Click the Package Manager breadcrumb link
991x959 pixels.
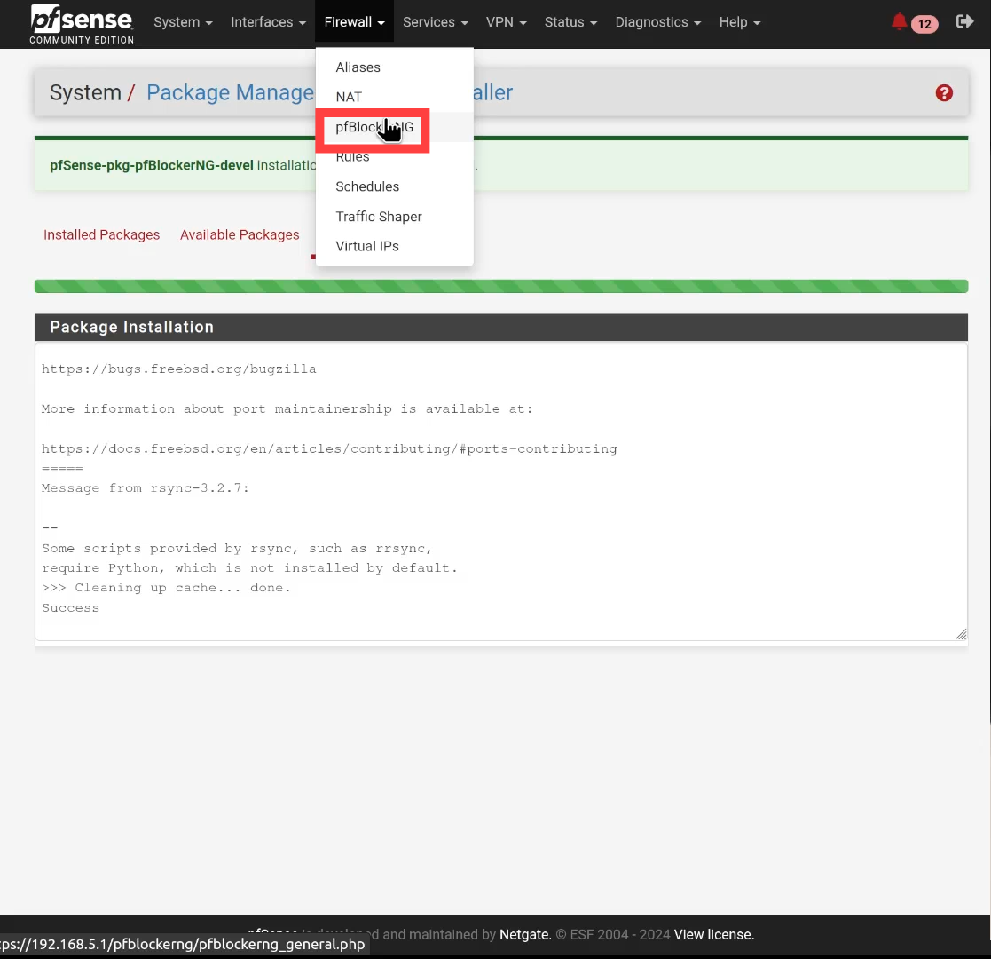coord(231,92)
